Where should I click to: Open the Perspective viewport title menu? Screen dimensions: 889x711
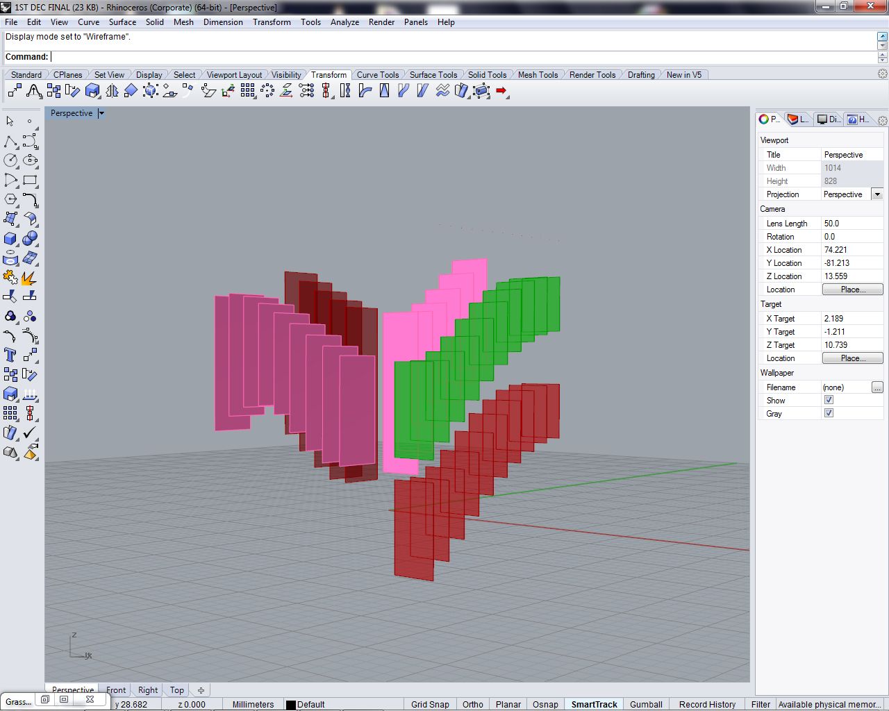pos(101,113)
